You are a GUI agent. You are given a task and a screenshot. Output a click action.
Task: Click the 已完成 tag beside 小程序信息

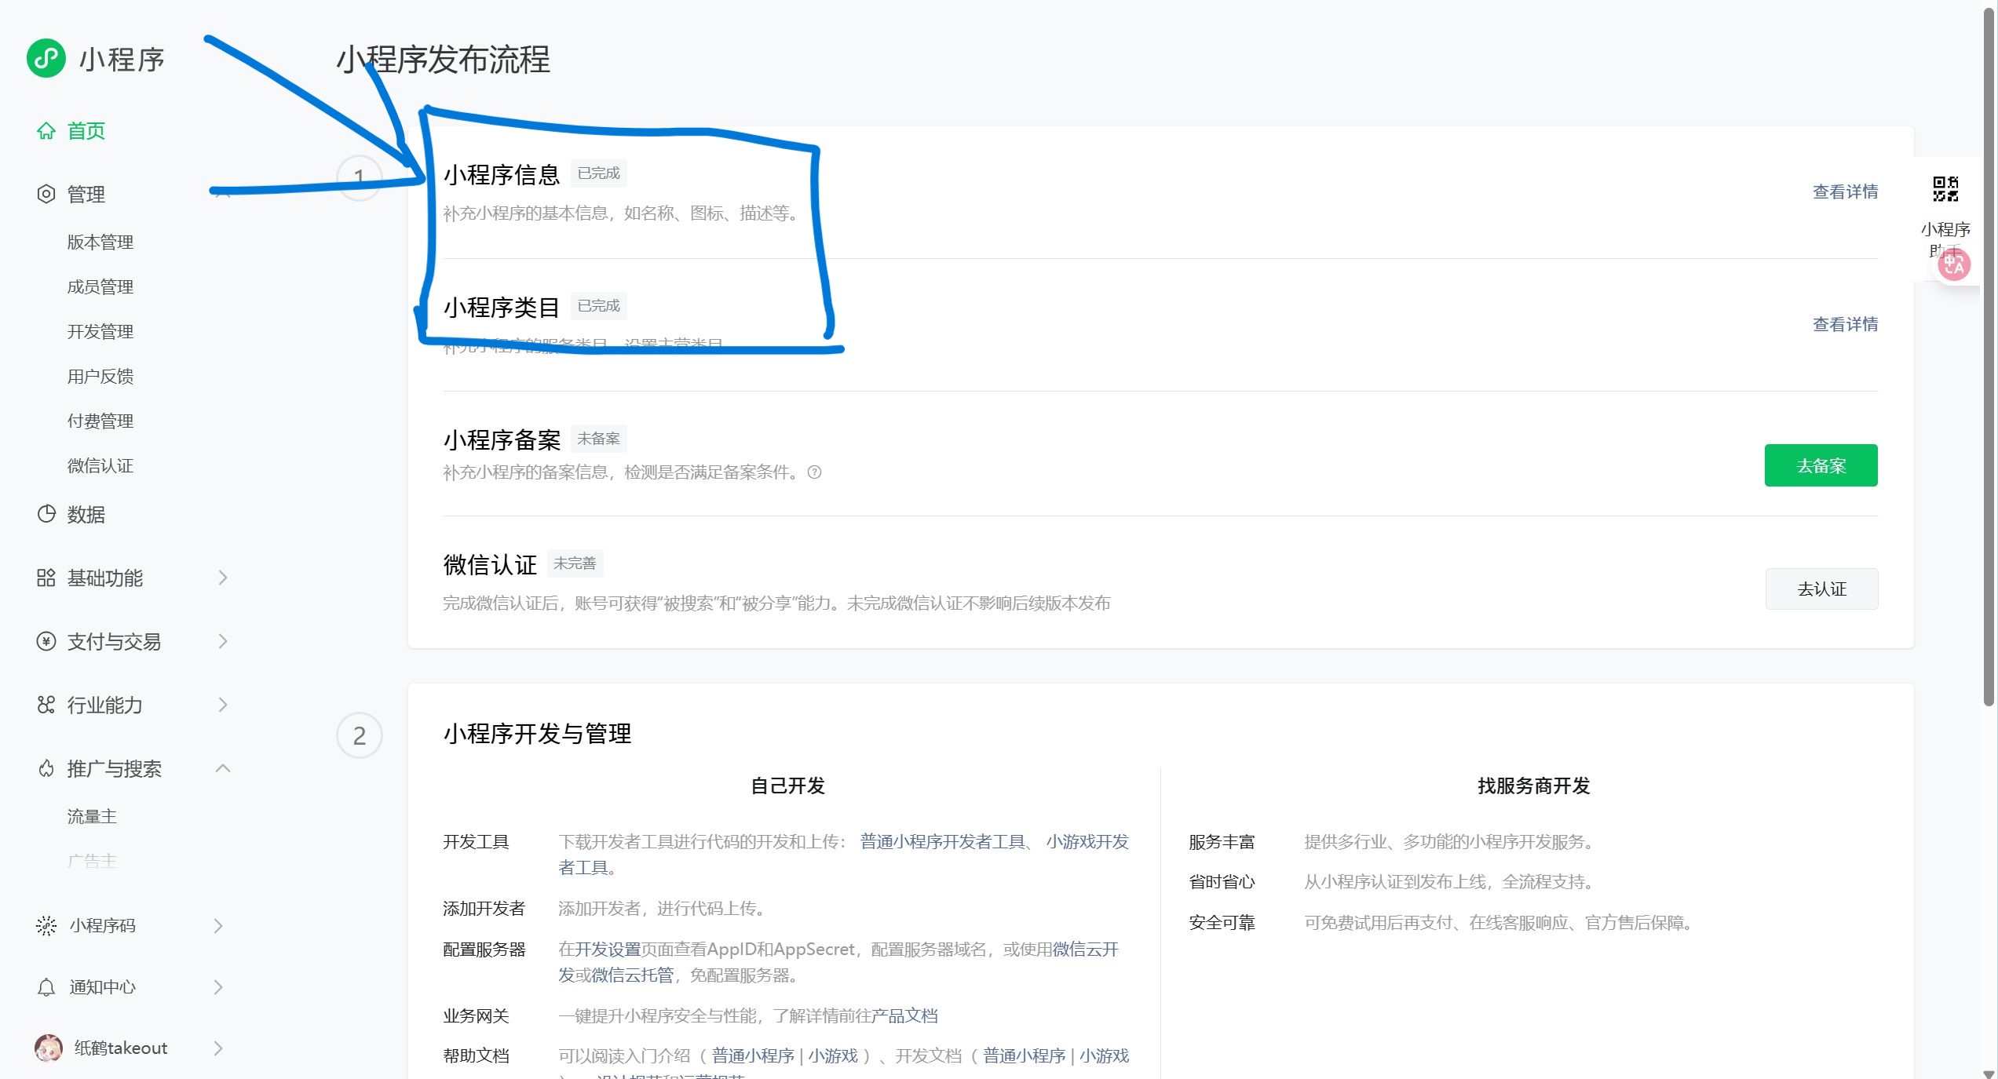click(x=598, y=173)
